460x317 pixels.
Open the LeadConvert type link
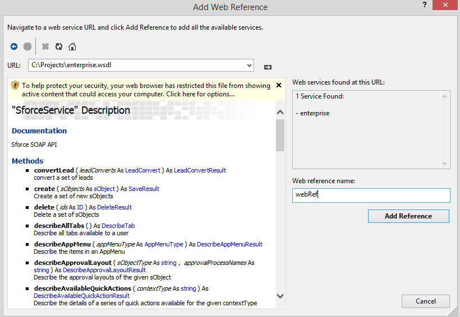point(142,170)
